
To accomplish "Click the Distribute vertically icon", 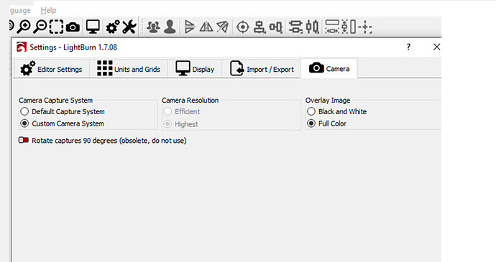I will (295, 27).
